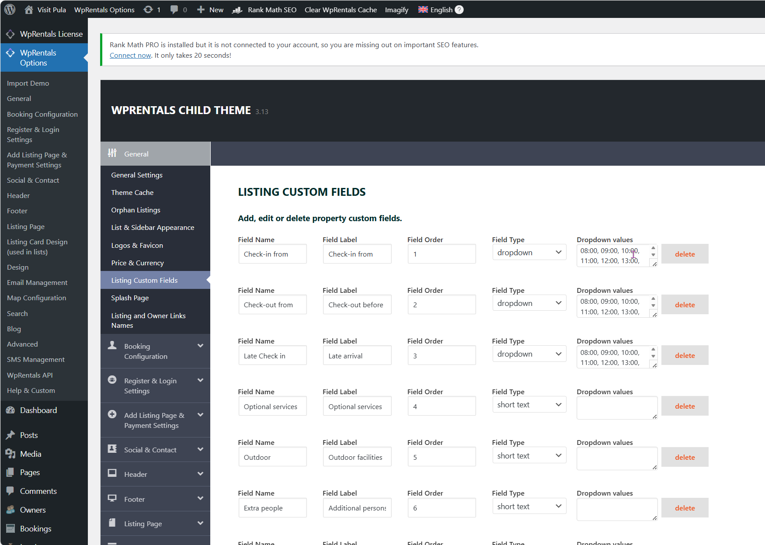Click the English language help icon
This screenshot has width=765, height=545.
459,10
